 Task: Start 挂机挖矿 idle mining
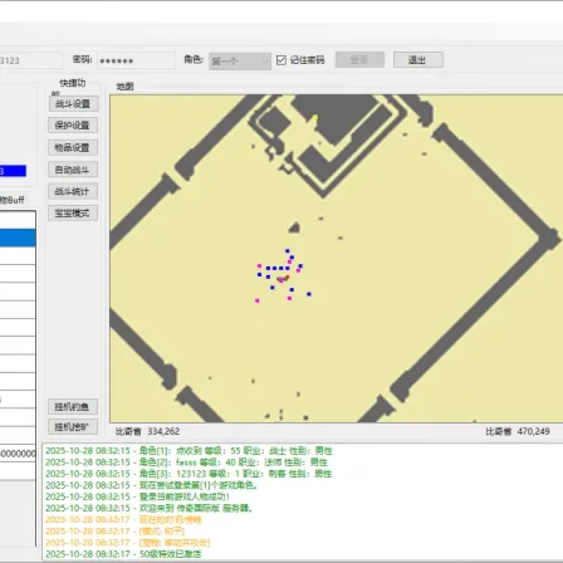tap(73, 427)
